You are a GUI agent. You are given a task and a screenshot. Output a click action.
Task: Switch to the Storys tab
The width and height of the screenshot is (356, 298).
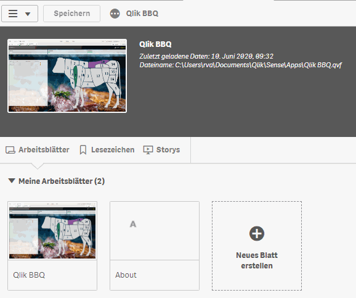161,150
